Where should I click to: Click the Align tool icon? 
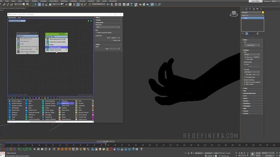point(112,4)
